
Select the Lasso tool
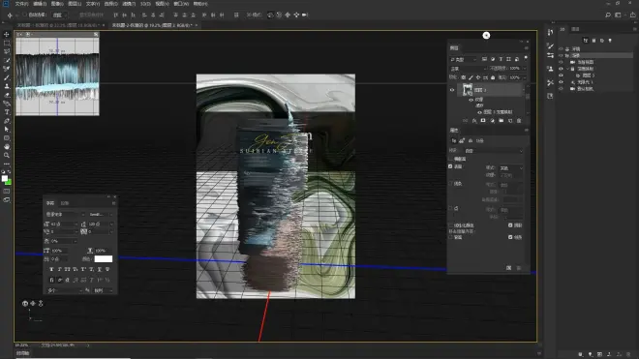point(7,51)
